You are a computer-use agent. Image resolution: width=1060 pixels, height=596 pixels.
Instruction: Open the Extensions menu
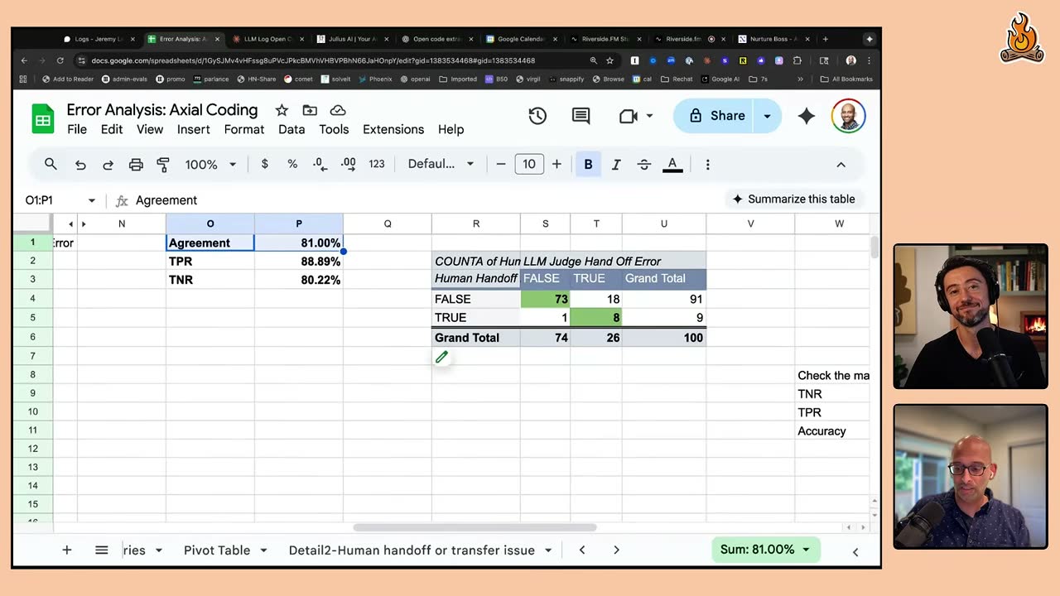coord(393,129)
